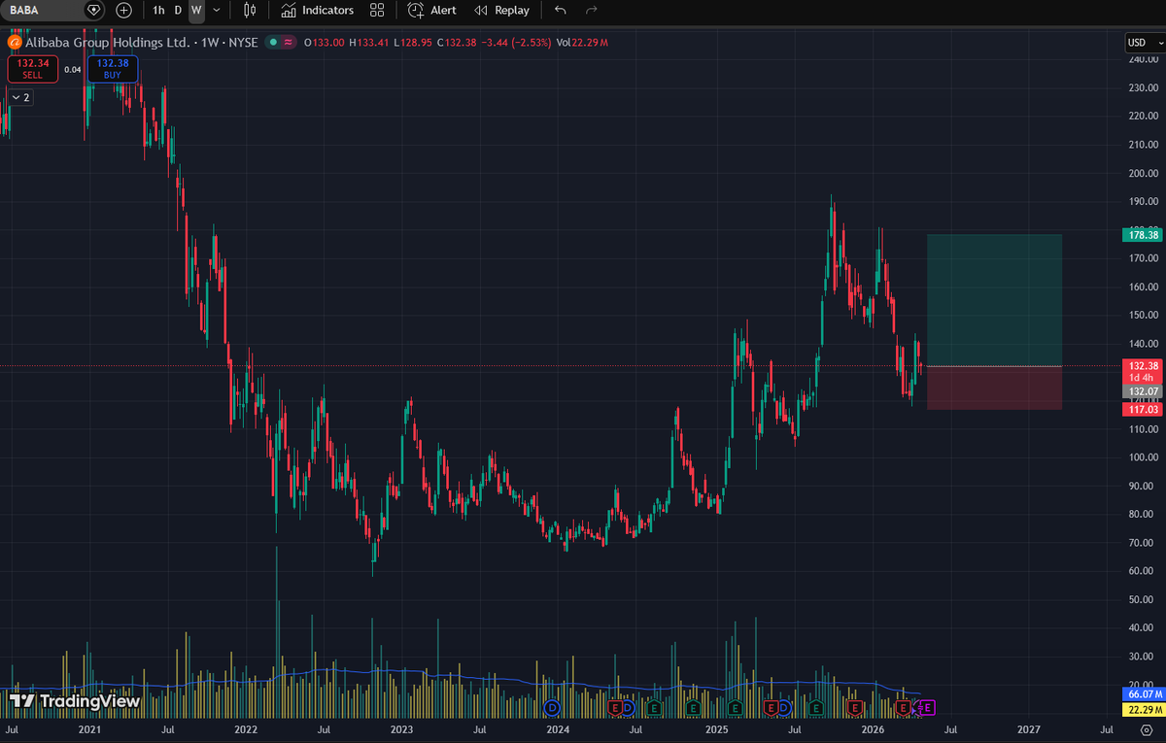The height and width of the screenshot is (743, 1166).
Task: Click the TradingView logo
Action: tap(75, 700)
